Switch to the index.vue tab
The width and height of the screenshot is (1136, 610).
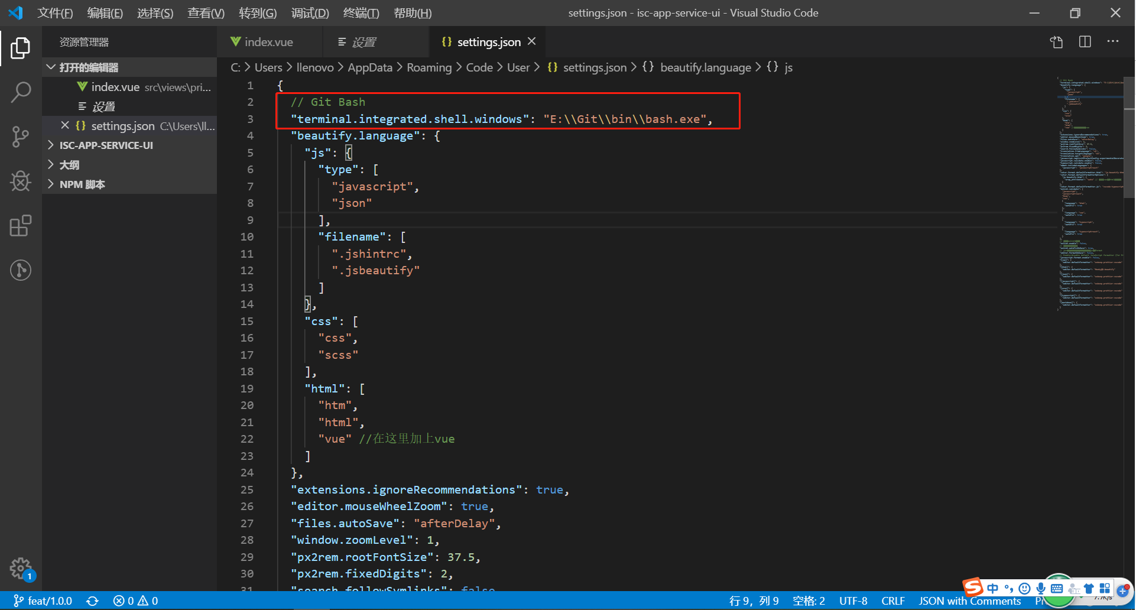269,41
